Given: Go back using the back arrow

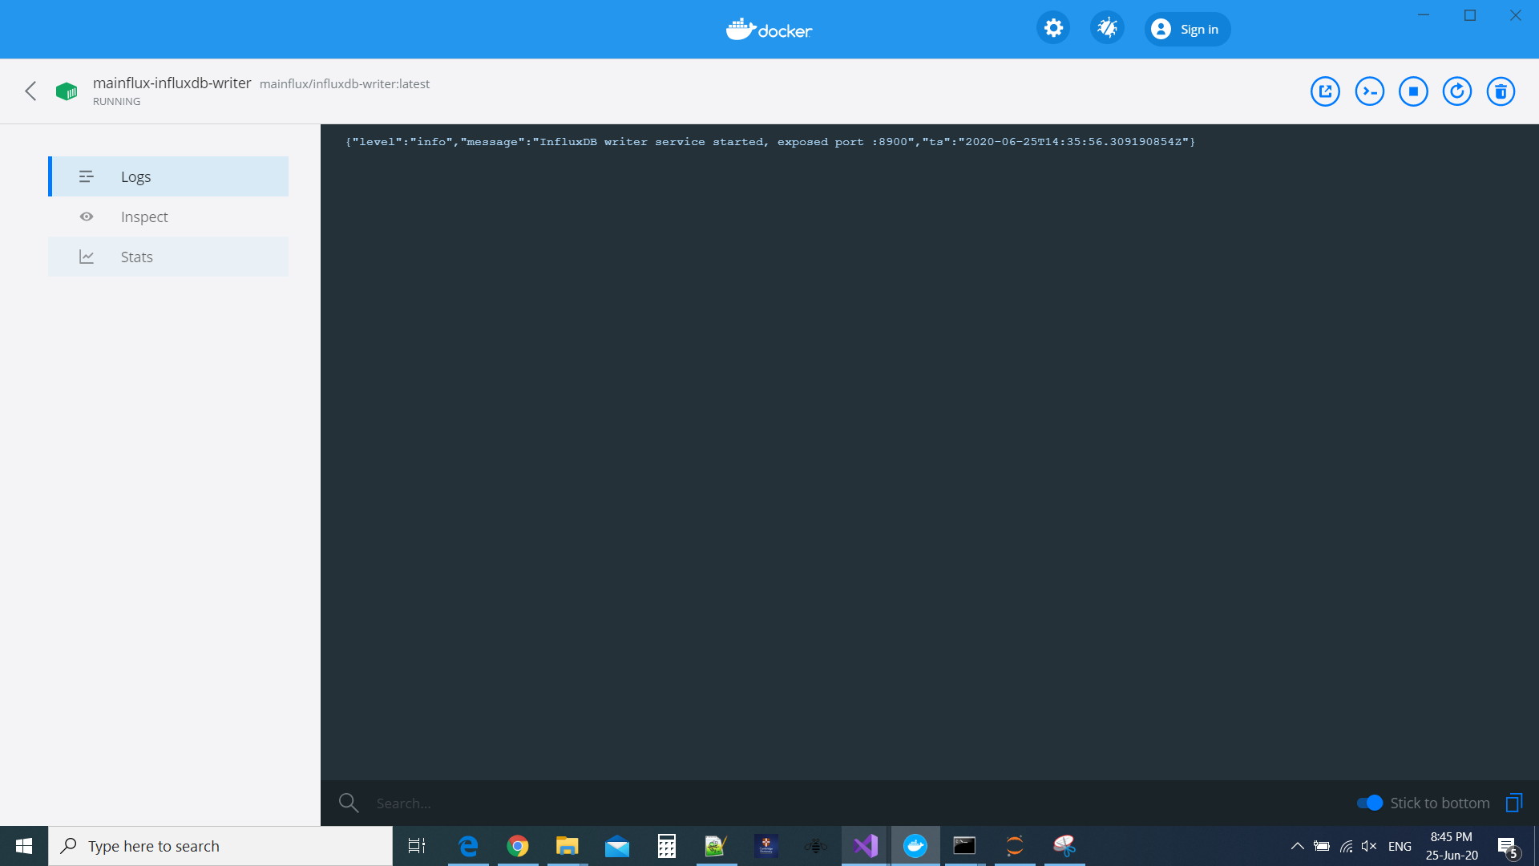Looking at the screenshot, I should point(30,91).
